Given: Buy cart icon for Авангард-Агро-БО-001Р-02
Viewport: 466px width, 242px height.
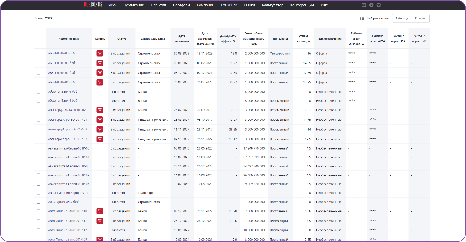Looking at the screenshot, I should (100, 129).
